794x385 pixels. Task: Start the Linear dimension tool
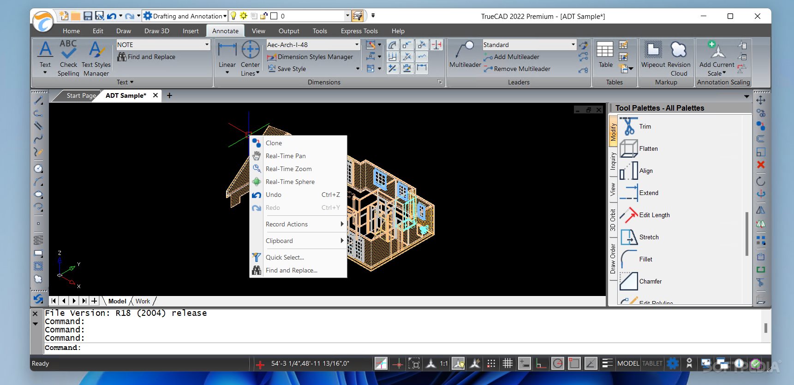coord(227,58)
